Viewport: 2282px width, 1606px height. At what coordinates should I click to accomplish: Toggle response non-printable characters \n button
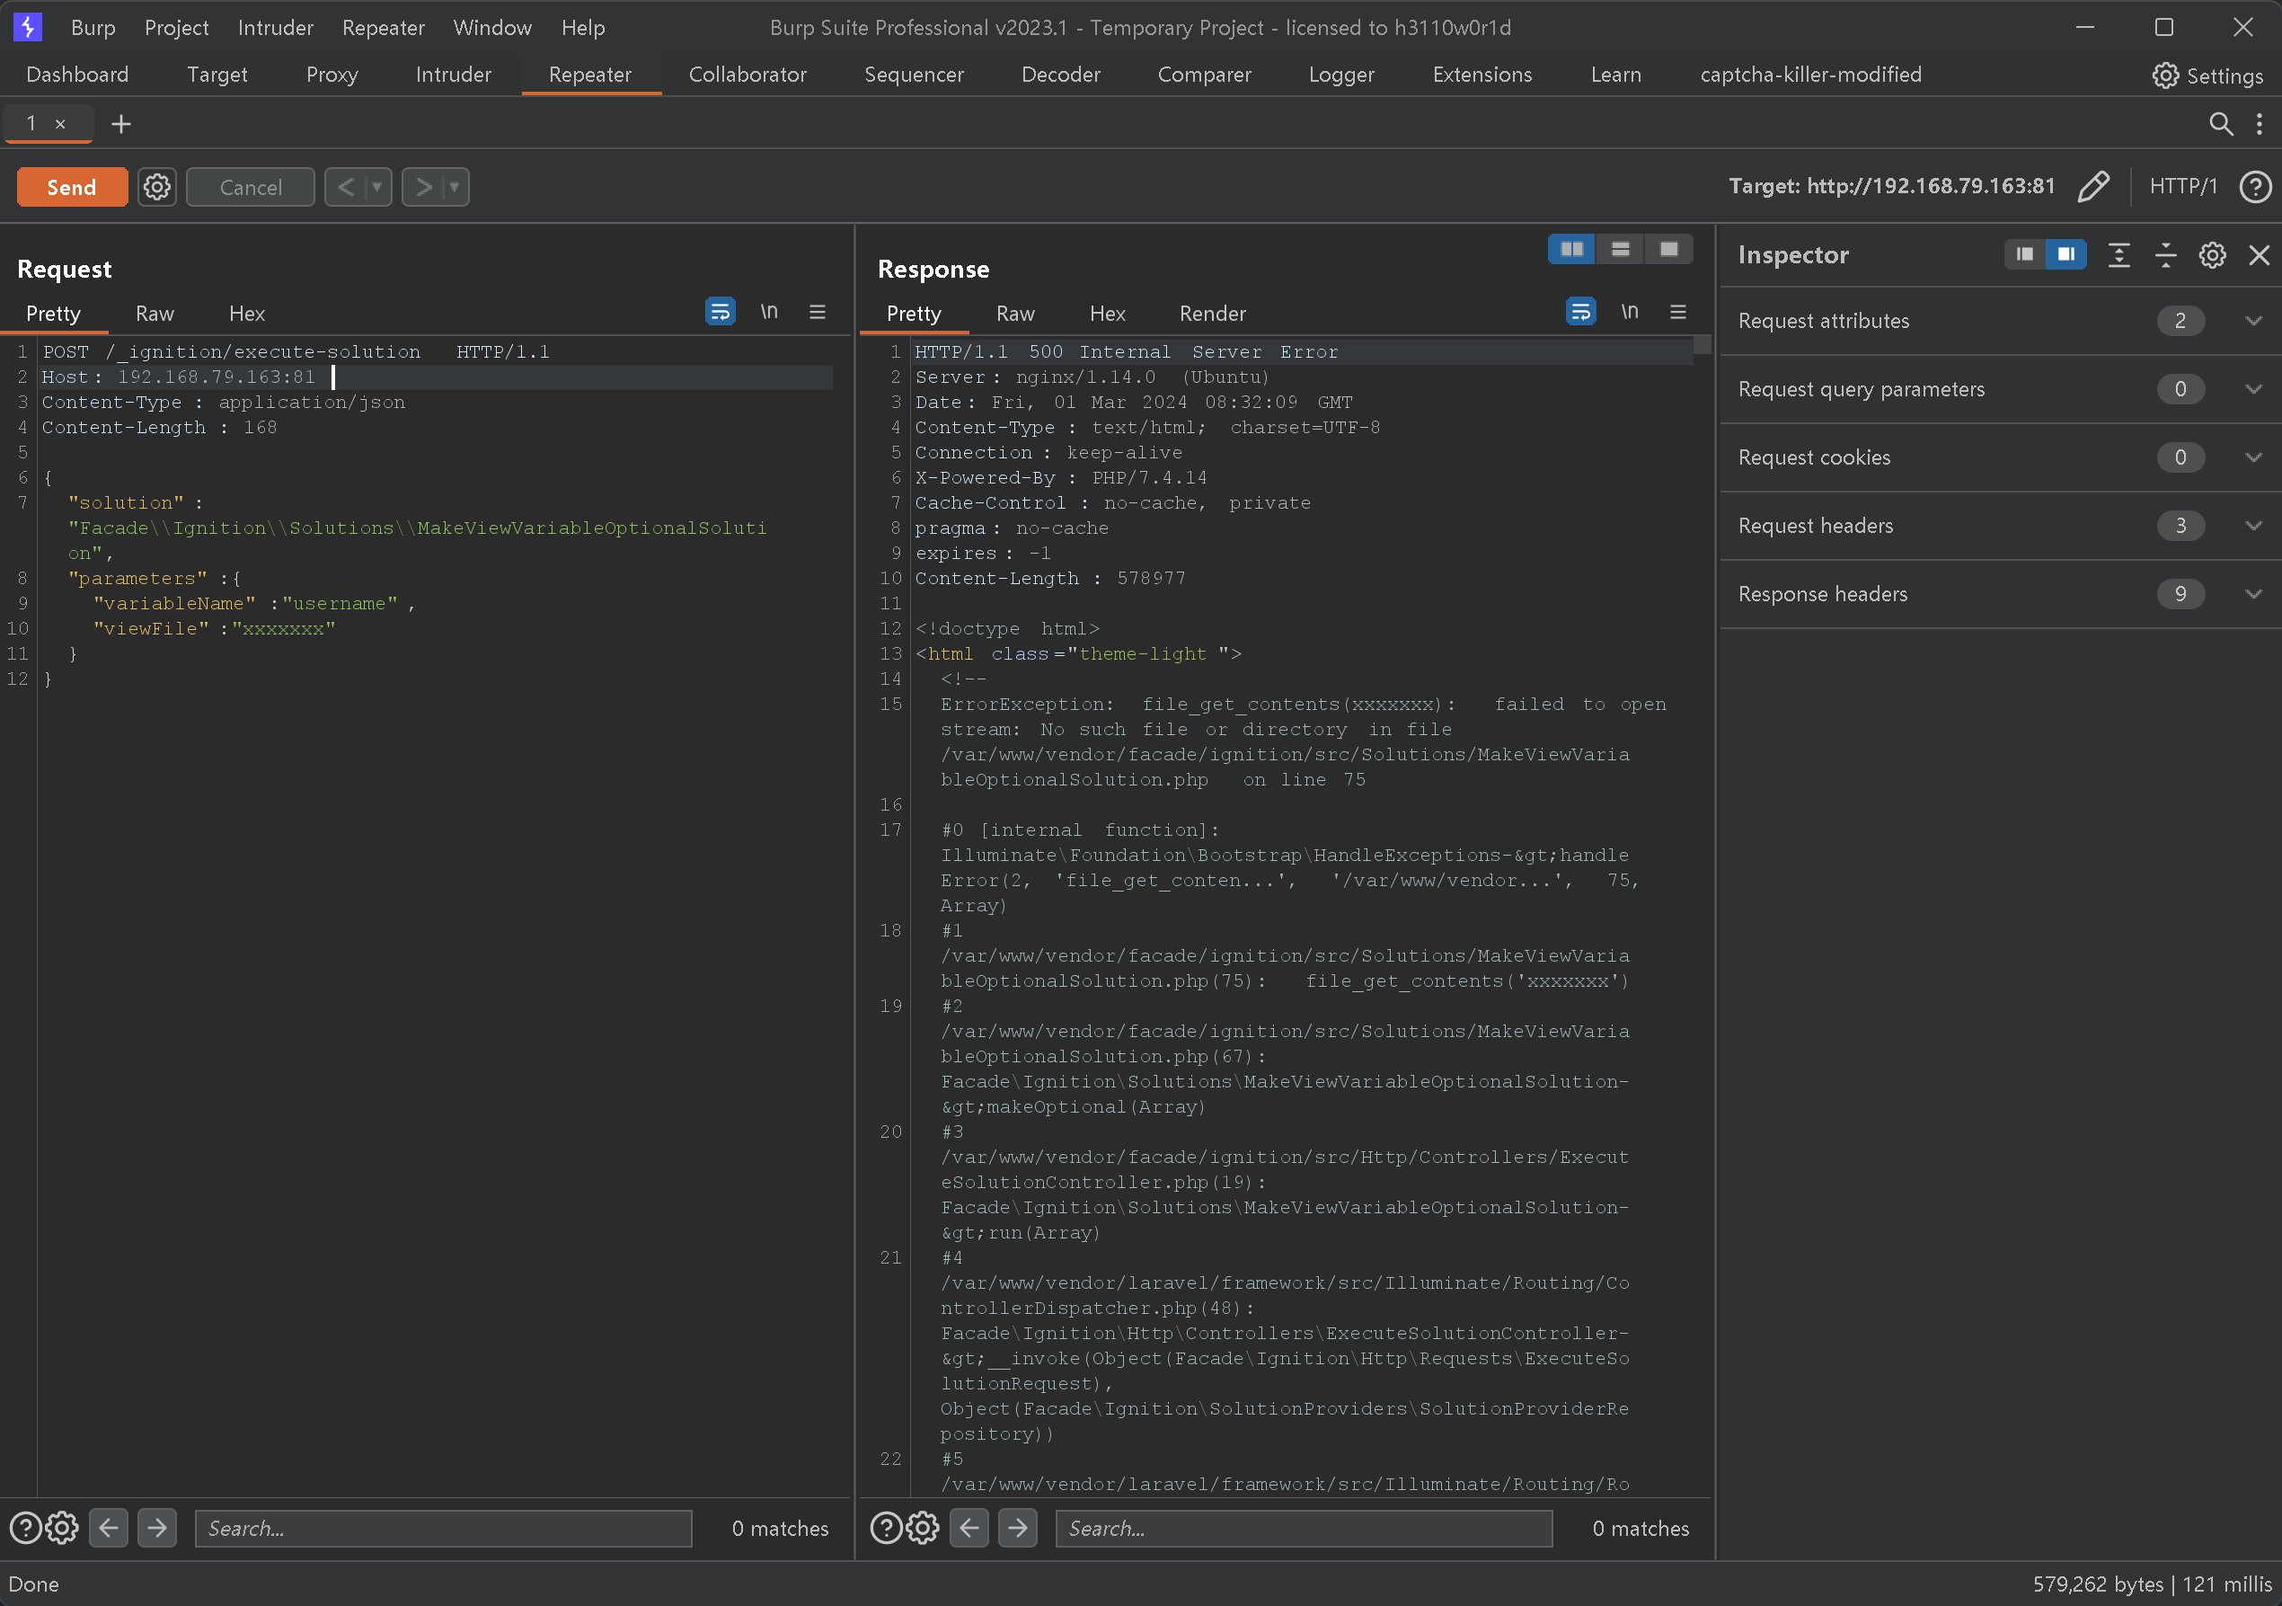[x=1629, y=312]
